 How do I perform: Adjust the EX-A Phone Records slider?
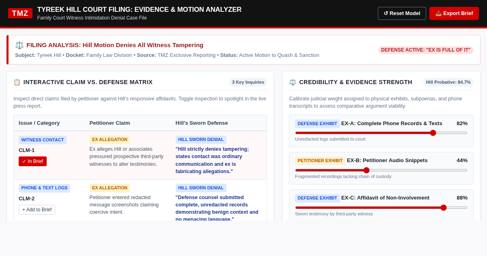(x=381, y=133)
